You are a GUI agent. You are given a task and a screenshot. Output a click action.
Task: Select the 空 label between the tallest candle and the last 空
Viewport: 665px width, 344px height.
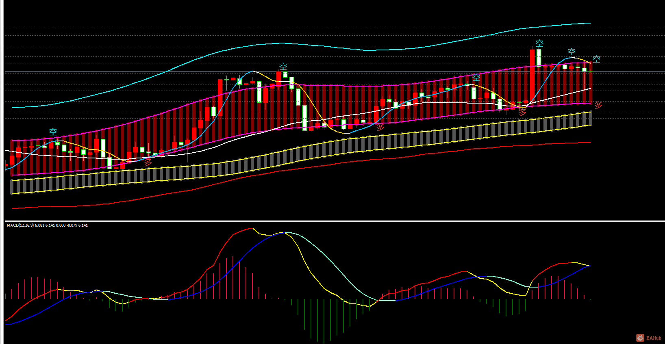(x=572, y=52)
